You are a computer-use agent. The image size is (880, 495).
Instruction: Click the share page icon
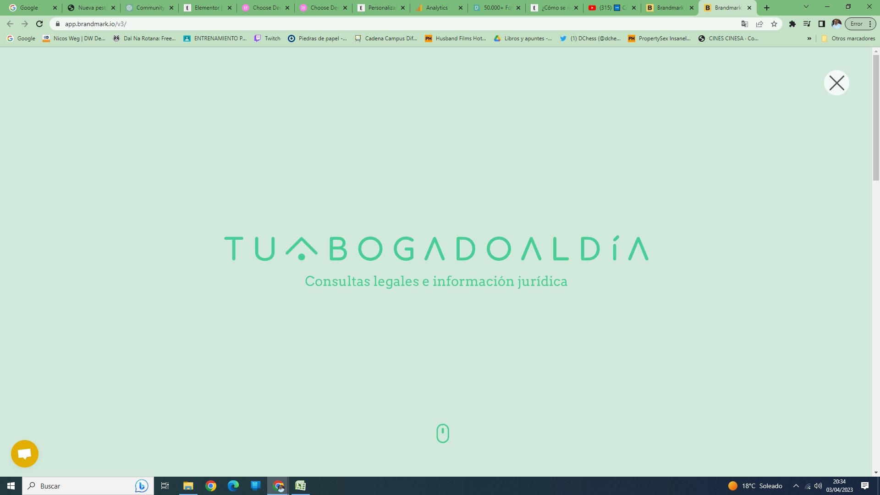tap(759, 24)
